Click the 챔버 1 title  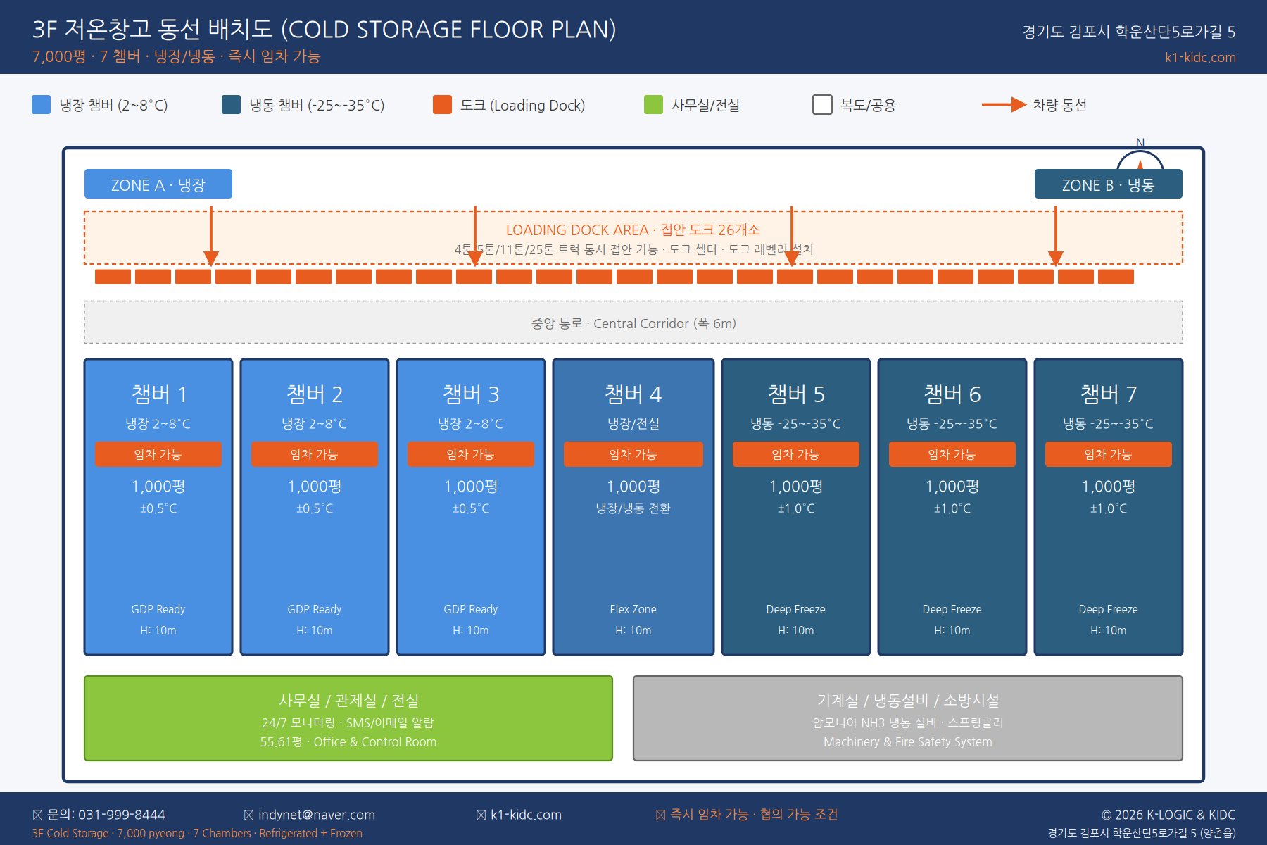[x=159, y=394]
